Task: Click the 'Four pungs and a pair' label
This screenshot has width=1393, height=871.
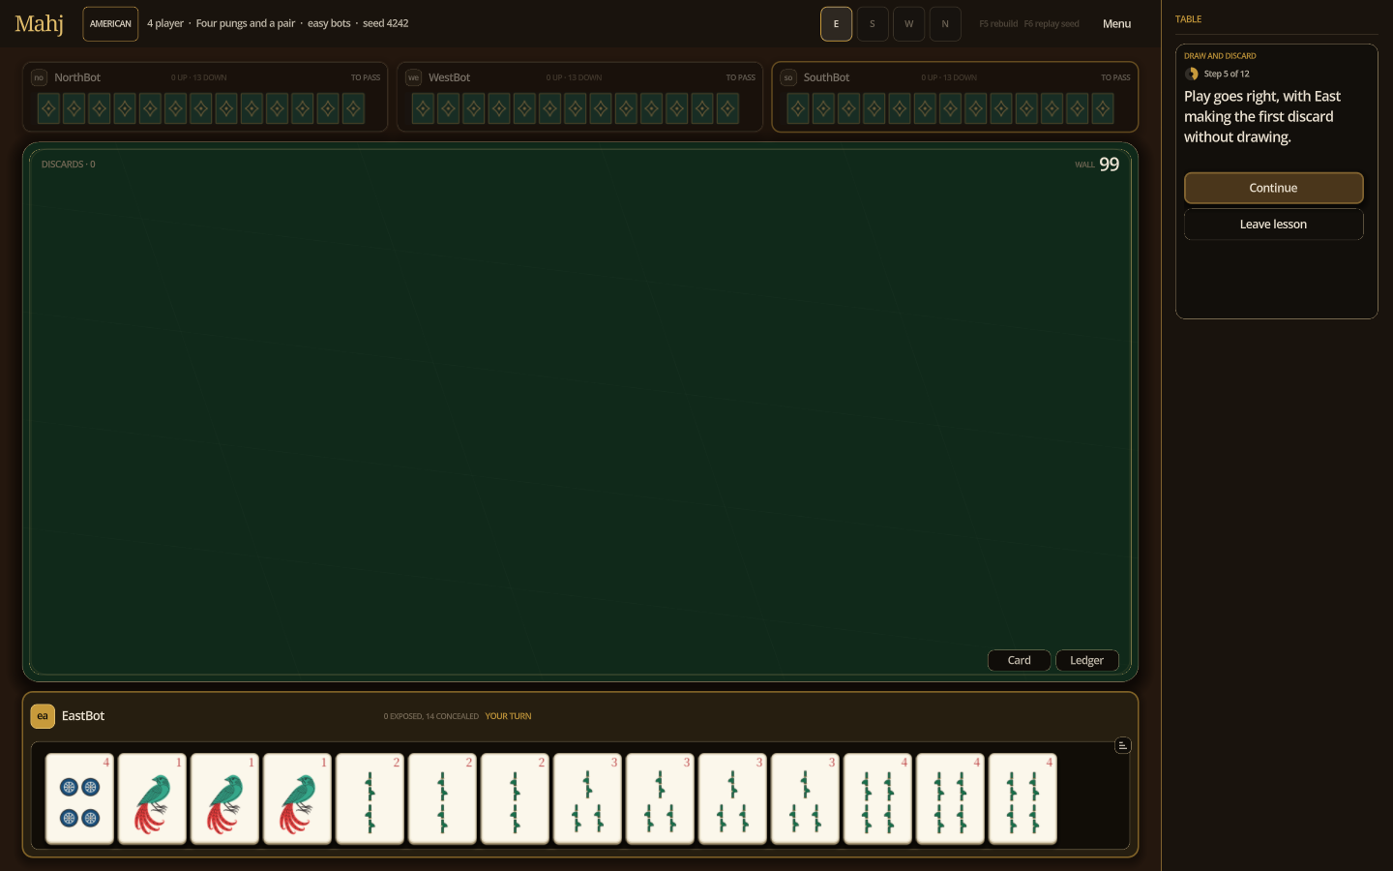Action: click(x=246, y=23)
